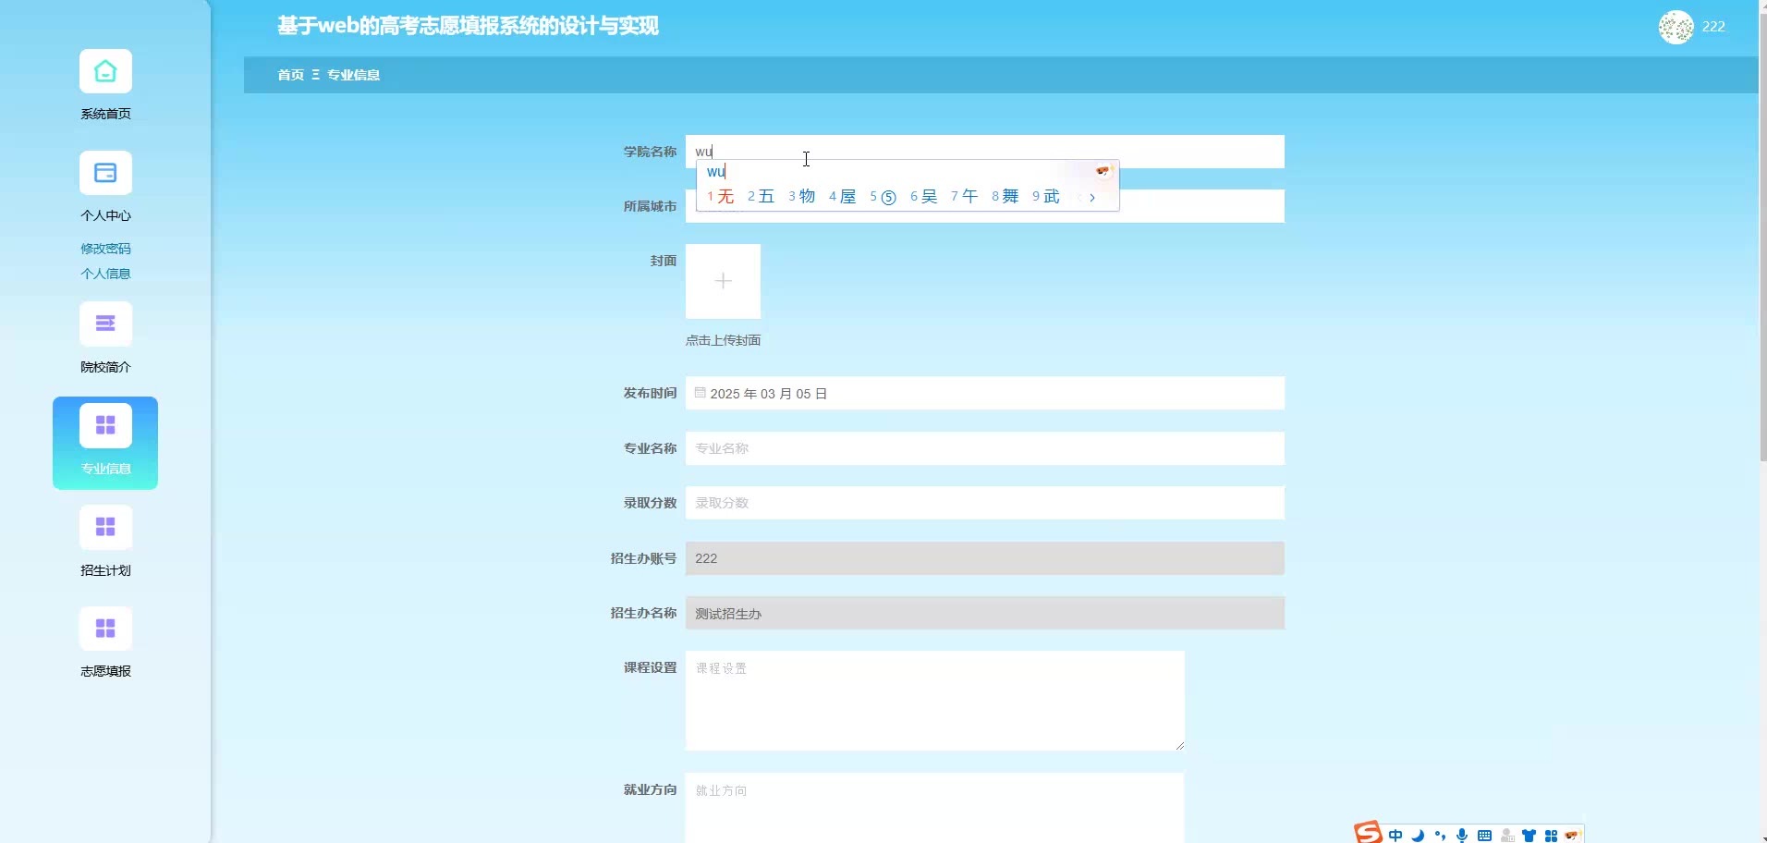Choose candidate 6 吴
The height and width of the screenshot is (843, 1767).
click(924, 197)
